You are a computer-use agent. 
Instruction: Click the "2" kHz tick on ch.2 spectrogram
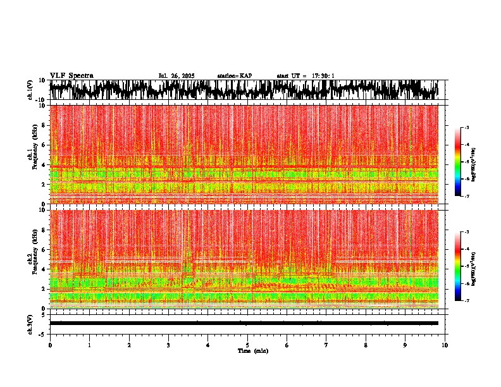44,289
